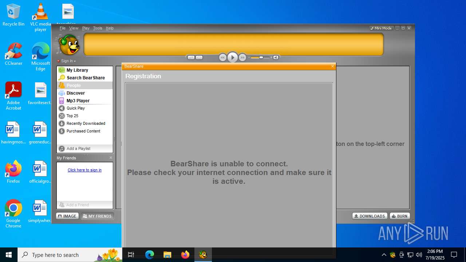This screenshot has height=262, width=466.
Task: Open Recycle Bin desktop icon
Action: (x=13, y=15)
